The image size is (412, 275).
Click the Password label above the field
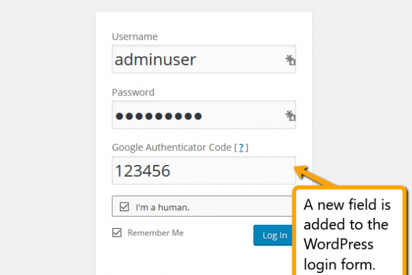133,92
